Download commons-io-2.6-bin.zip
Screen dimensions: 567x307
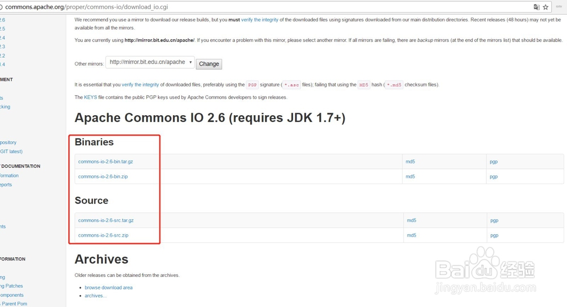pos(103,176)
